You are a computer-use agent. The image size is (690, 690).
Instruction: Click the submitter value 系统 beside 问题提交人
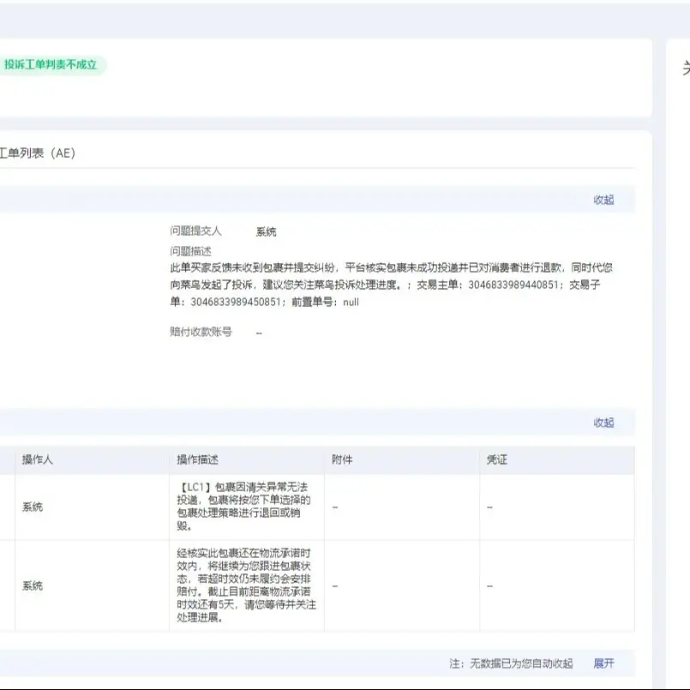click(267, 231)
